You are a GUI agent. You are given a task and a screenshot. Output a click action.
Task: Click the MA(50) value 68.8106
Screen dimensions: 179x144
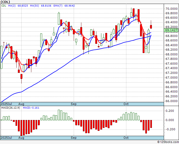46,6
